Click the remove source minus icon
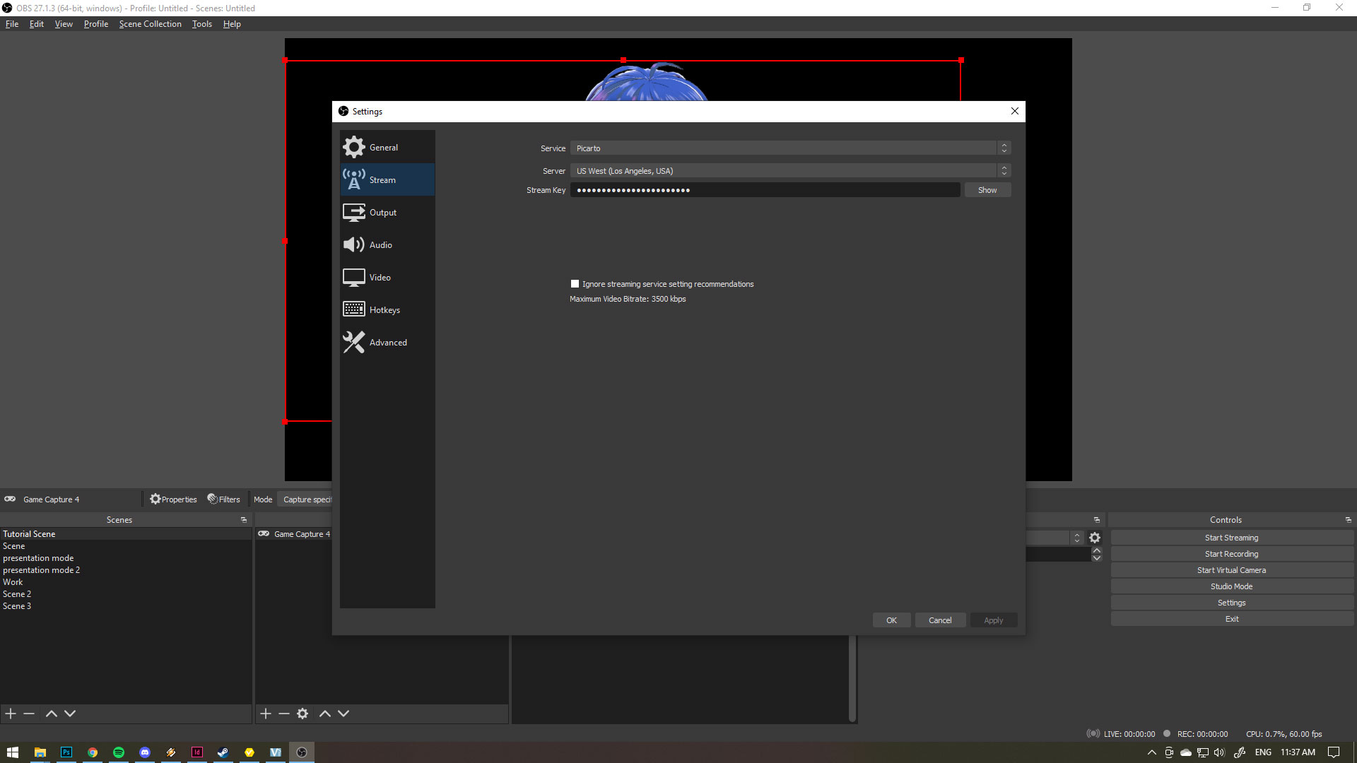The image size is (1357, 763). [284, 714]
